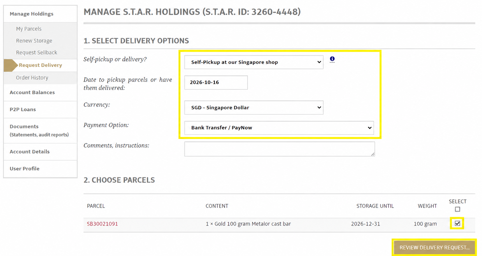Uncheck parcel SB30021091 checkbox
The image size is (482, 256).
click(x=457, y=223)
